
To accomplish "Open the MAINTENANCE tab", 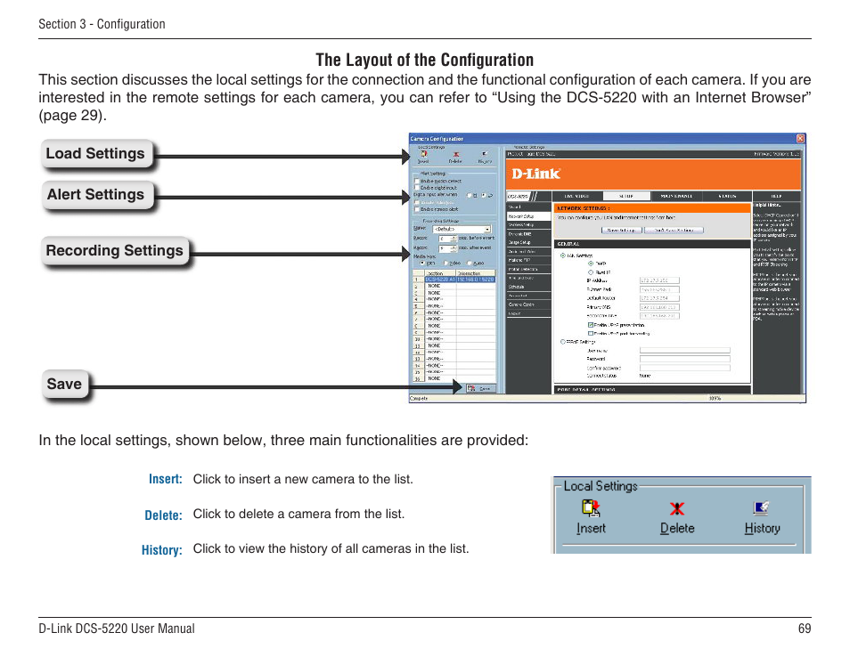I will click(676, 196).
